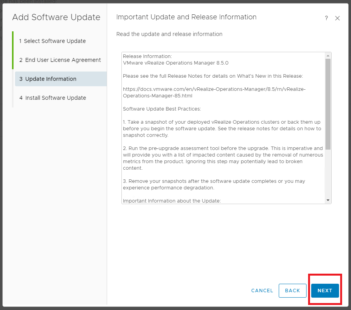
Task: Click the 'Release Information:' line in the text box
Action: (147, 56)
